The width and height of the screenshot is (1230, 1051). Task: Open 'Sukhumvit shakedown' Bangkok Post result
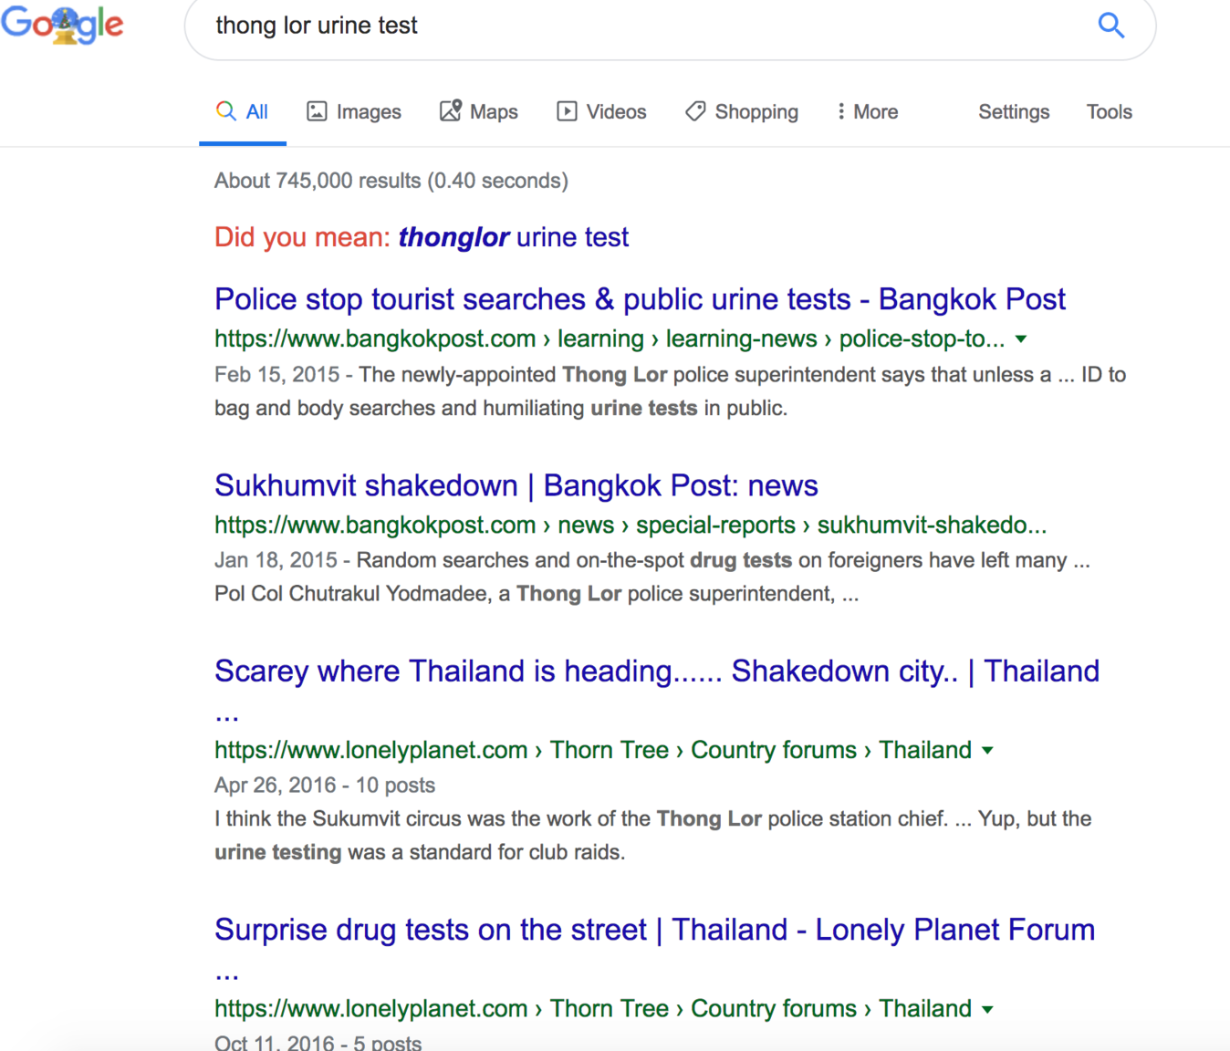tap(516, 485)
